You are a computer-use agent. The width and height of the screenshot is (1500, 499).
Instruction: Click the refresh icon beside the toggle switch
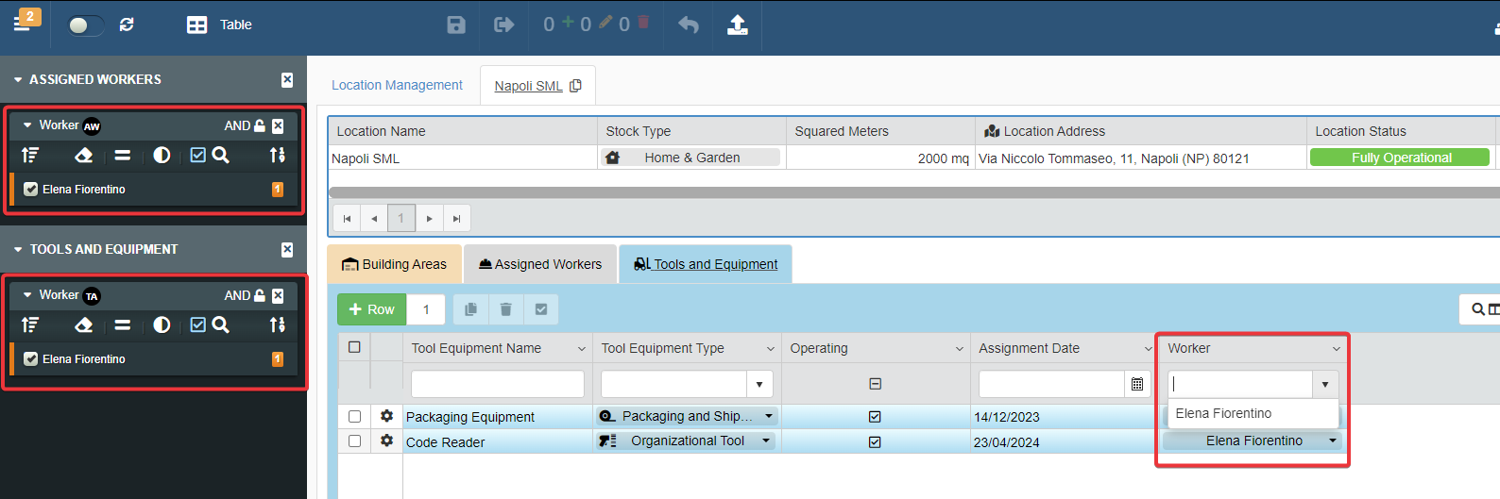(127, 25)
